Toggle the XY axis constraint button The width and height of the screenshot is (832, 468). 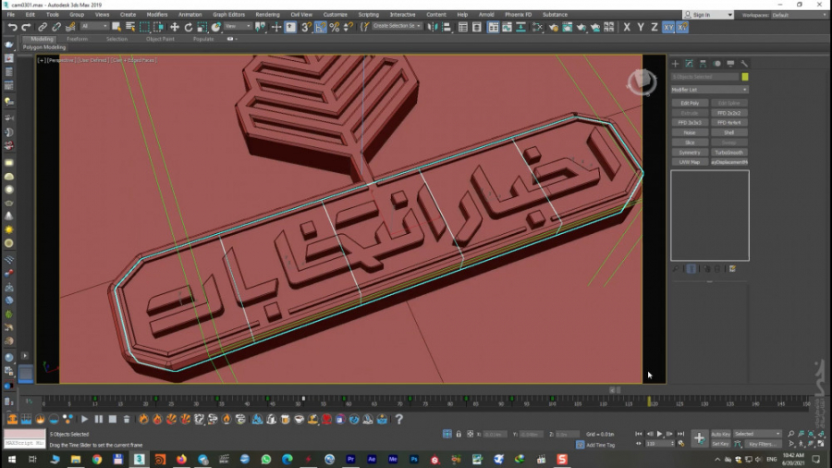(x=668, y=28)
